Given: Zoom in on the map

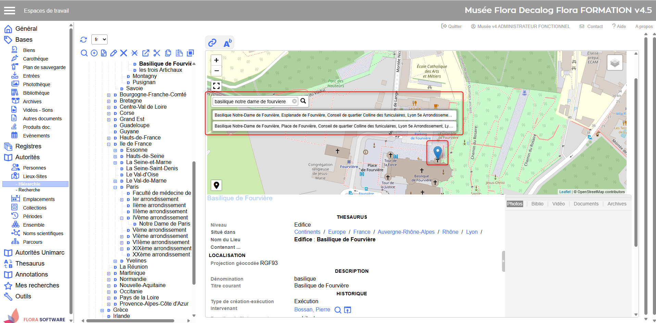Looking at the screenshot, I should coord(216,60).
